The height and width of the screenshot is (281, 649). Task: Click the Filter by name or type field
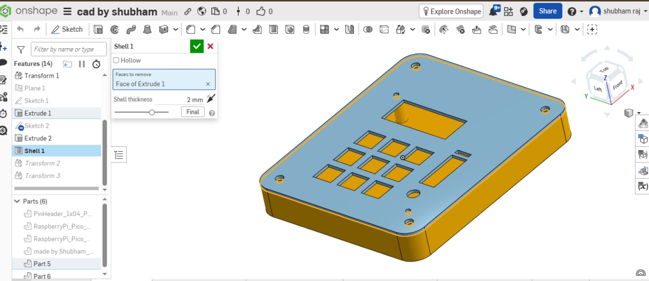[69, 49]
